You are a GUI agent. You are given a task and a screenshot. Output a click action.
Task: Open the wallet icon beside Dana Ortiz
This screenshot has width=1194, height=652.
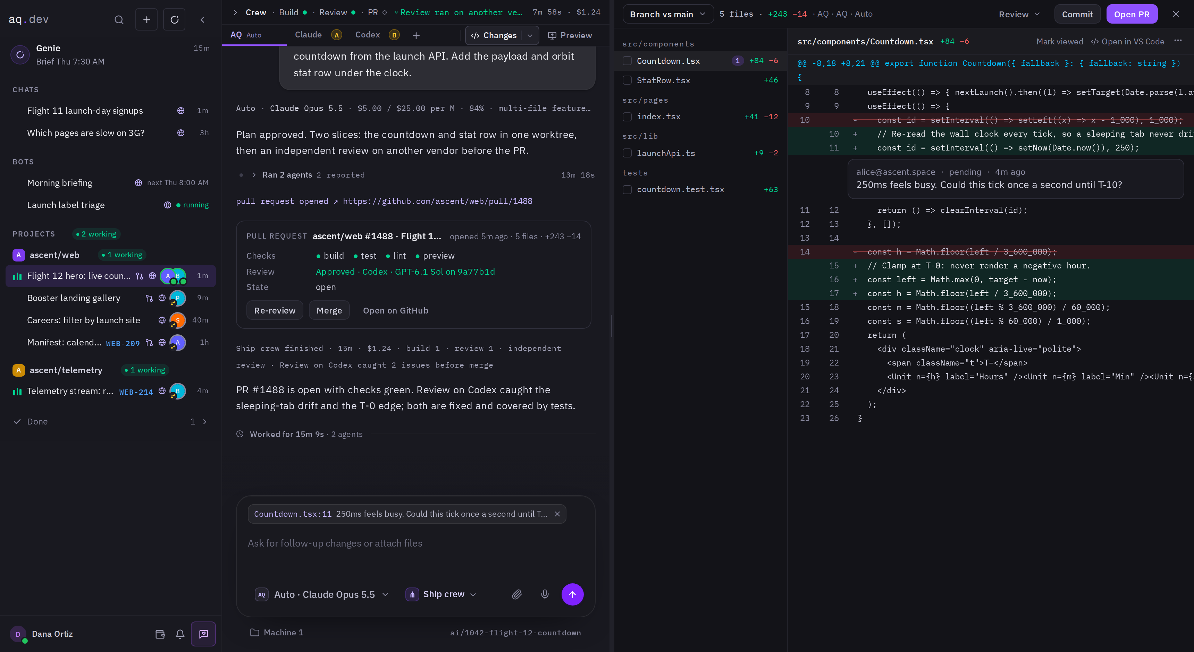click(x=160, y=634)
